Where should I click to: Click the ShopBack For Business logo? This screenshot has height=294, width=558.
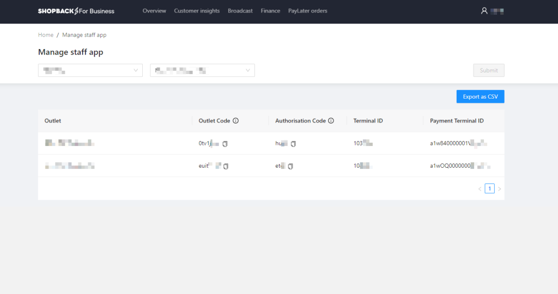coord(76,11)
